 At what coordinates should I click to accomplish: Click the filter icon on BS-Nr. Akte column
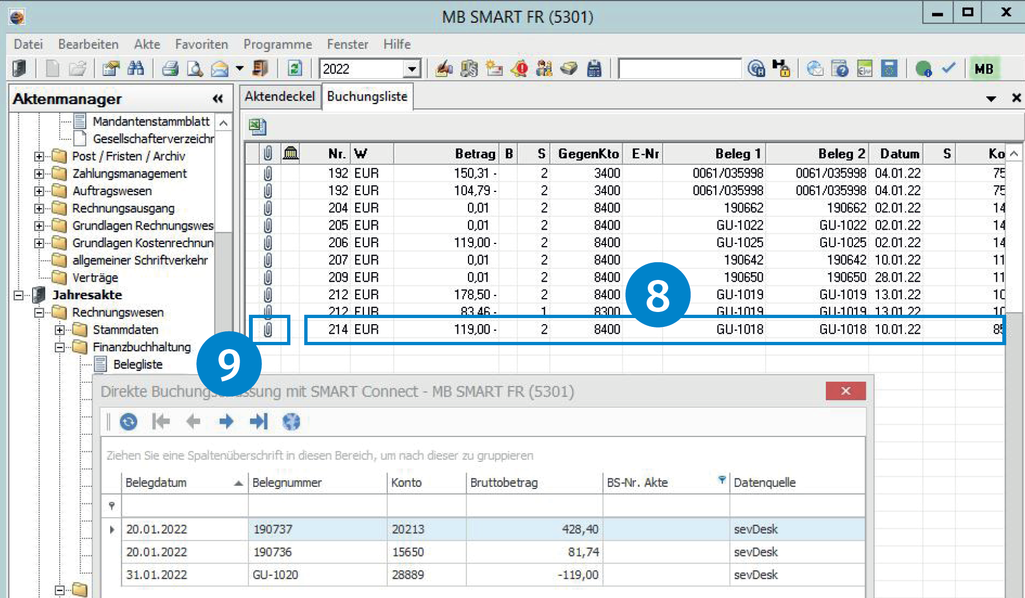[x=722, y=480]
